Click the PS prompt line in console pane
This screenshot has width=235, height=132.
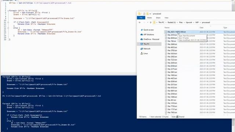point(52,96)
